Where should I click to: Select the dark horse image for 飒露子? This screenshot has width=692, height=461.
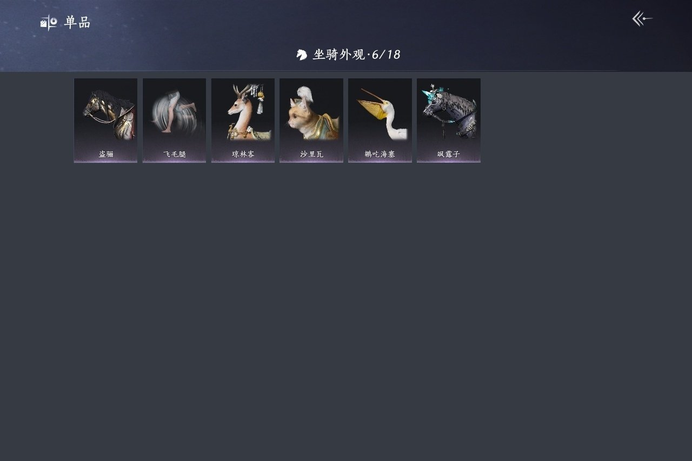pyautogui.click(x=449, y=111)
